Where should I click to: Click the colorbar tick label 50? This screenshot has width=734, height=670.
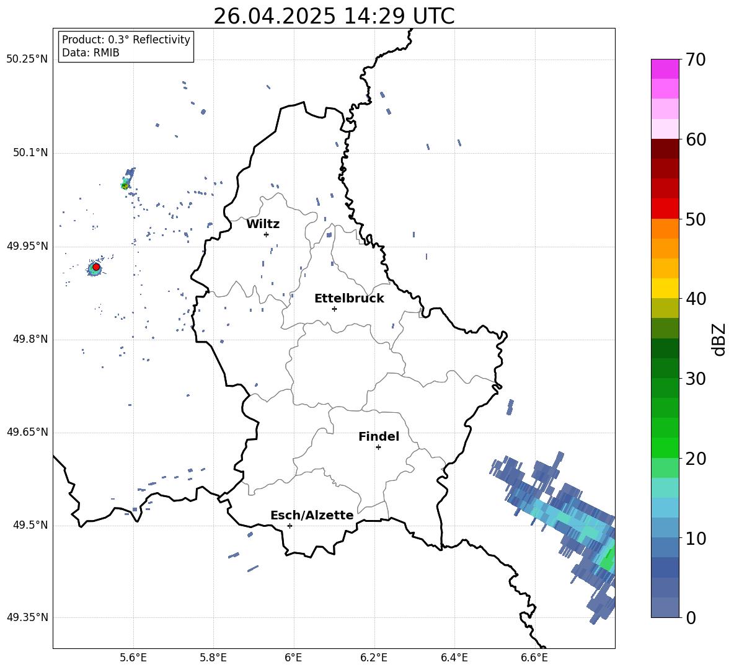[696, 219]
